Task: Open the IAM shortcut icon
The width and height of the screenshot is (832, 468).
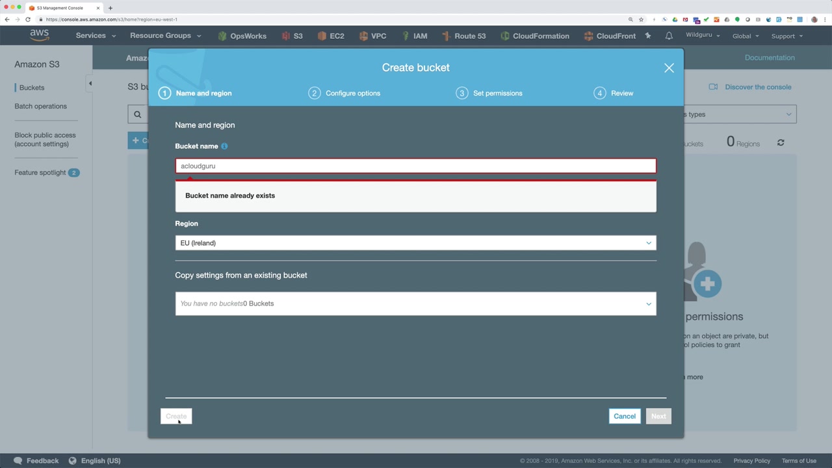Action: click(406, 36)
